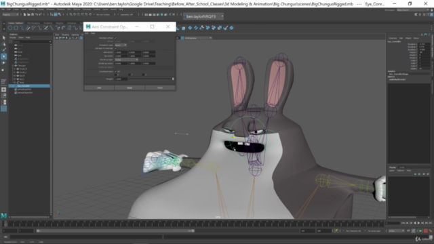Play the animation backwards
Viewport: 434px width, 244px height.
coord(414,223)
